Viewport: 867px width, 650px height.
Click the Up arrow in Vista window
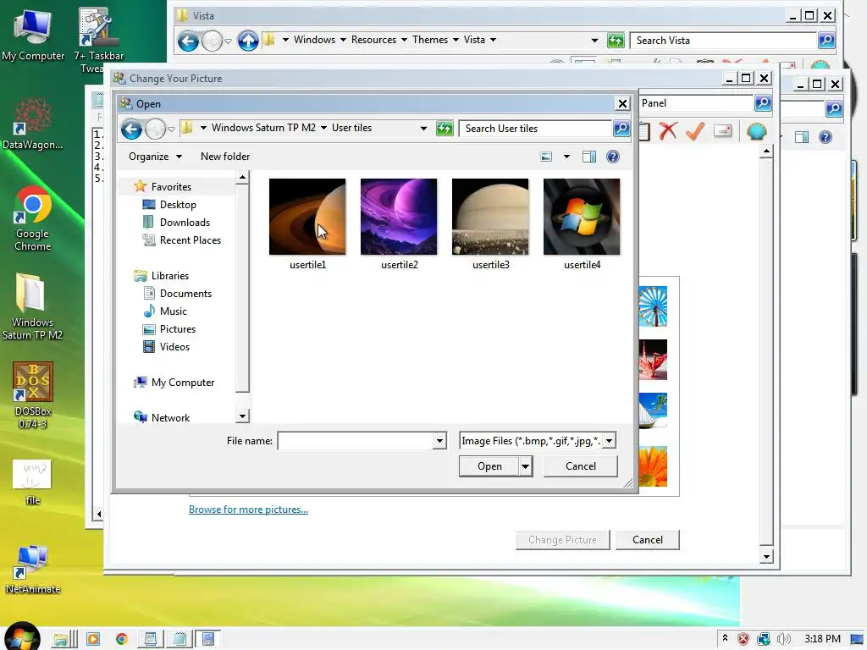[x=248, y=41]
